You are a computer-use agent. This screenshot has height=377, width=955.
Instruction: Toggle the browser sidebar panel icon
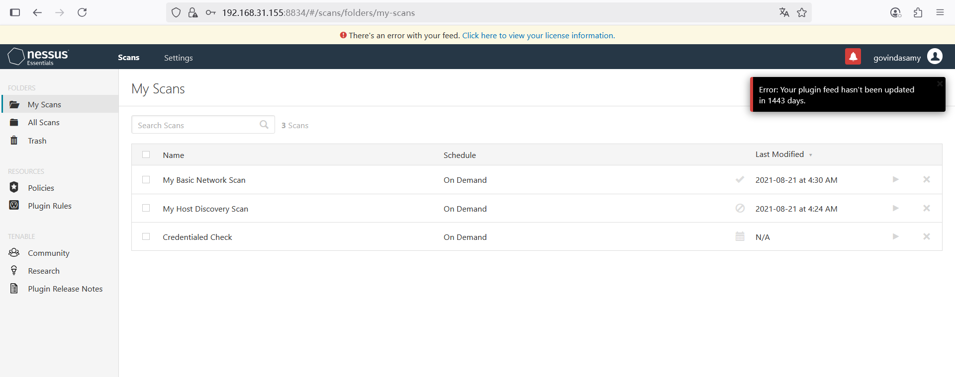click(15, 12)
